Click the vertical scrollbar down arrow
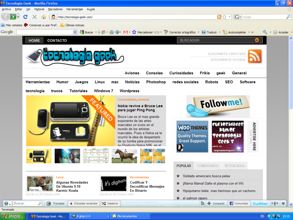The image size is (293, 220). coord(291,205)
